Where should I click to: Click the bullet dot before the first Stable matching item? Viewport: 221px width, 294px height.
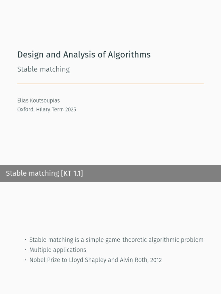pyautogui.click(x=25, y=240)
